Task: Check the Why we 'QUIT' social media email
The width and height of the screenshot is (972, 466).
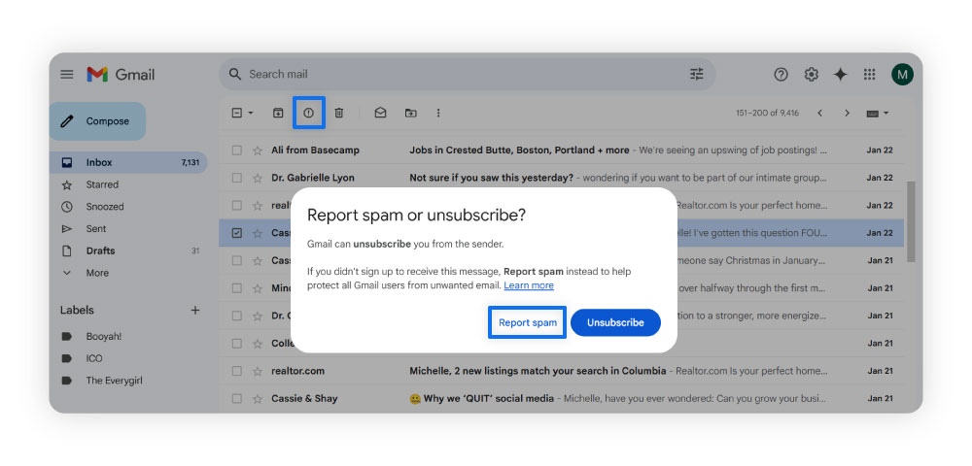Action: coord(236,399)
